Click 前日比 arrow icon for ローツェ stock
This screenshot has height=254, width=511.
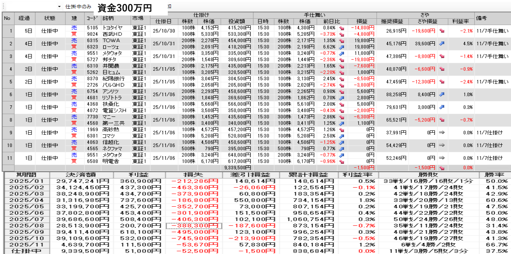342,47
